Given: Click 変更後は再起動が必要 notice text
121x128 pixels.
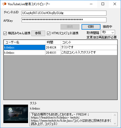Looking at the screenshot, I should click(102, 37).
